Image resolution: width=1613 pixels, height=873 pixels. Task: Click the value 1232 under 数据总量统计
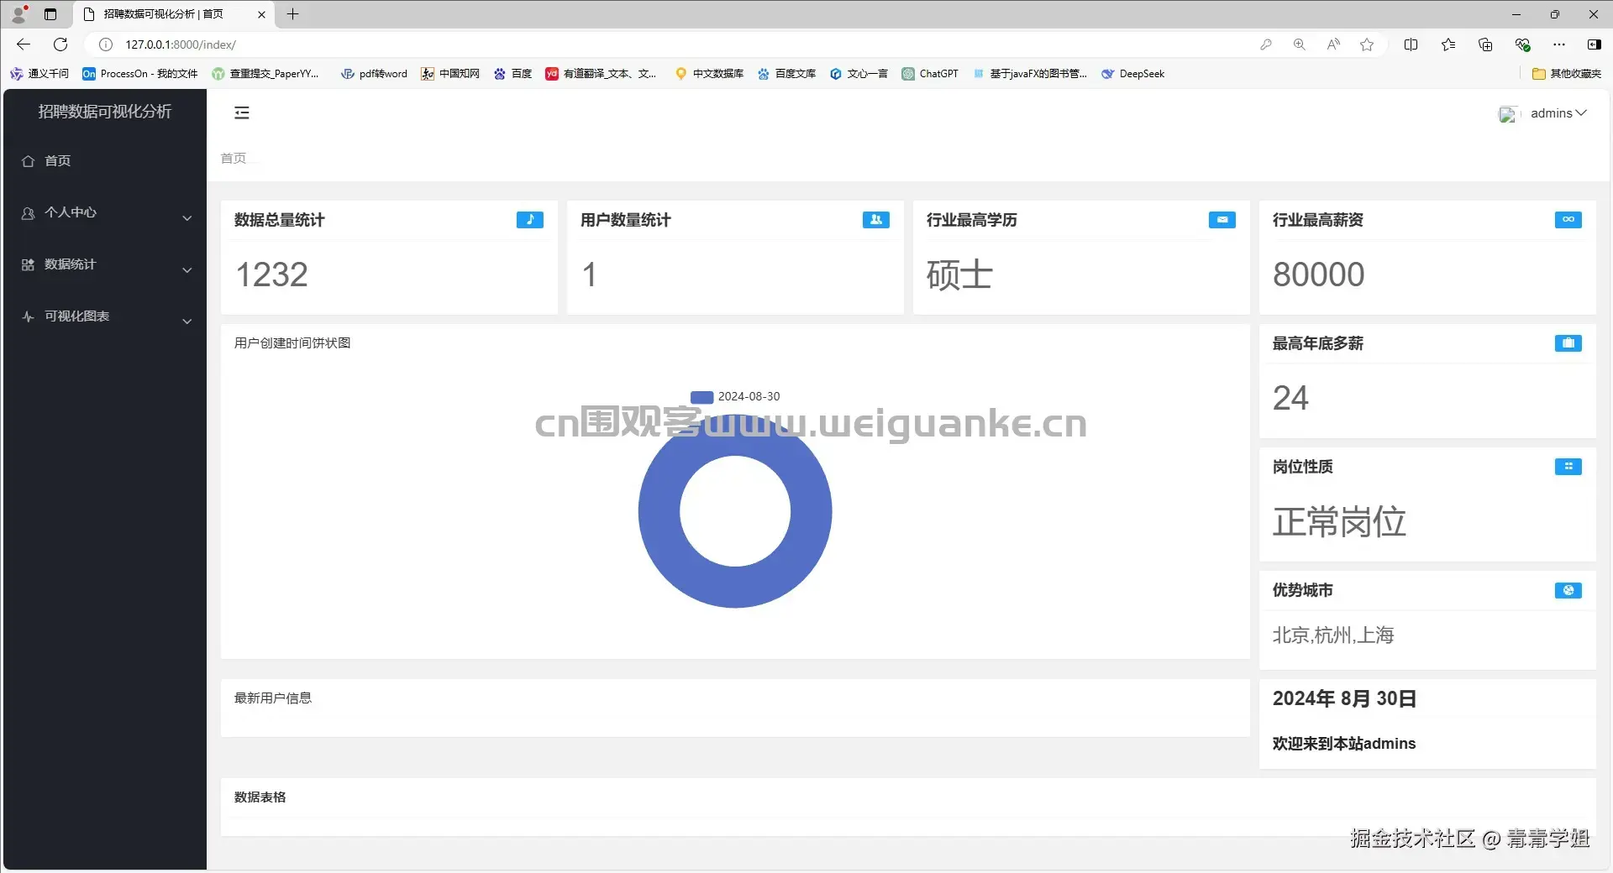[271, 275]
